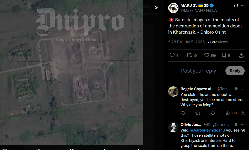Click the @KingCarme... handle
Screen dimensions: 249x150
[x=216, y=125]
